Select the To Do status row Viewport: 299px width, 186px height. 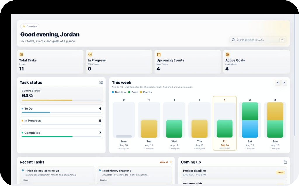click(61, 110)
